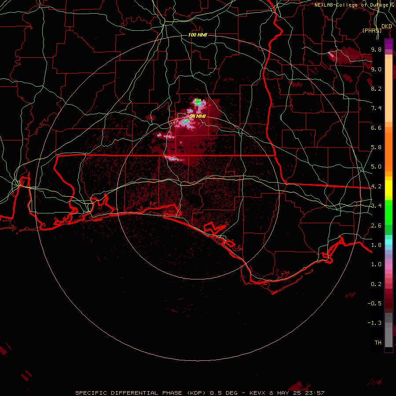This screenshot has height=396, width=396.
Task: Click the light peach band in color bar
Action: [x=389, y=91]
